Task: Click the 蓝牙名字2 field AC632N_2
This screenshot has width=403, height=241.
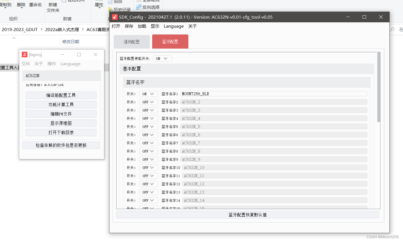Action: tap(274, 102)
